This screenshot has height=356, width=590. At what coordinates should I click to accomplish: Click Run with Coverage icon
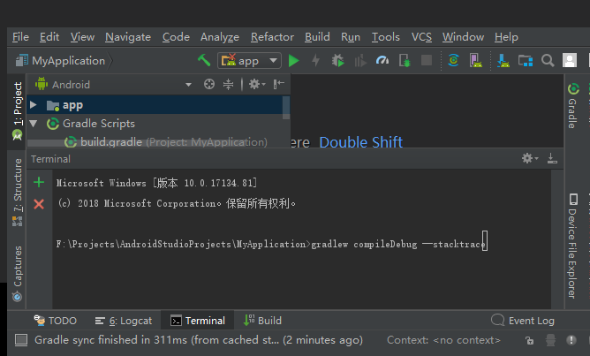[360, 61]
